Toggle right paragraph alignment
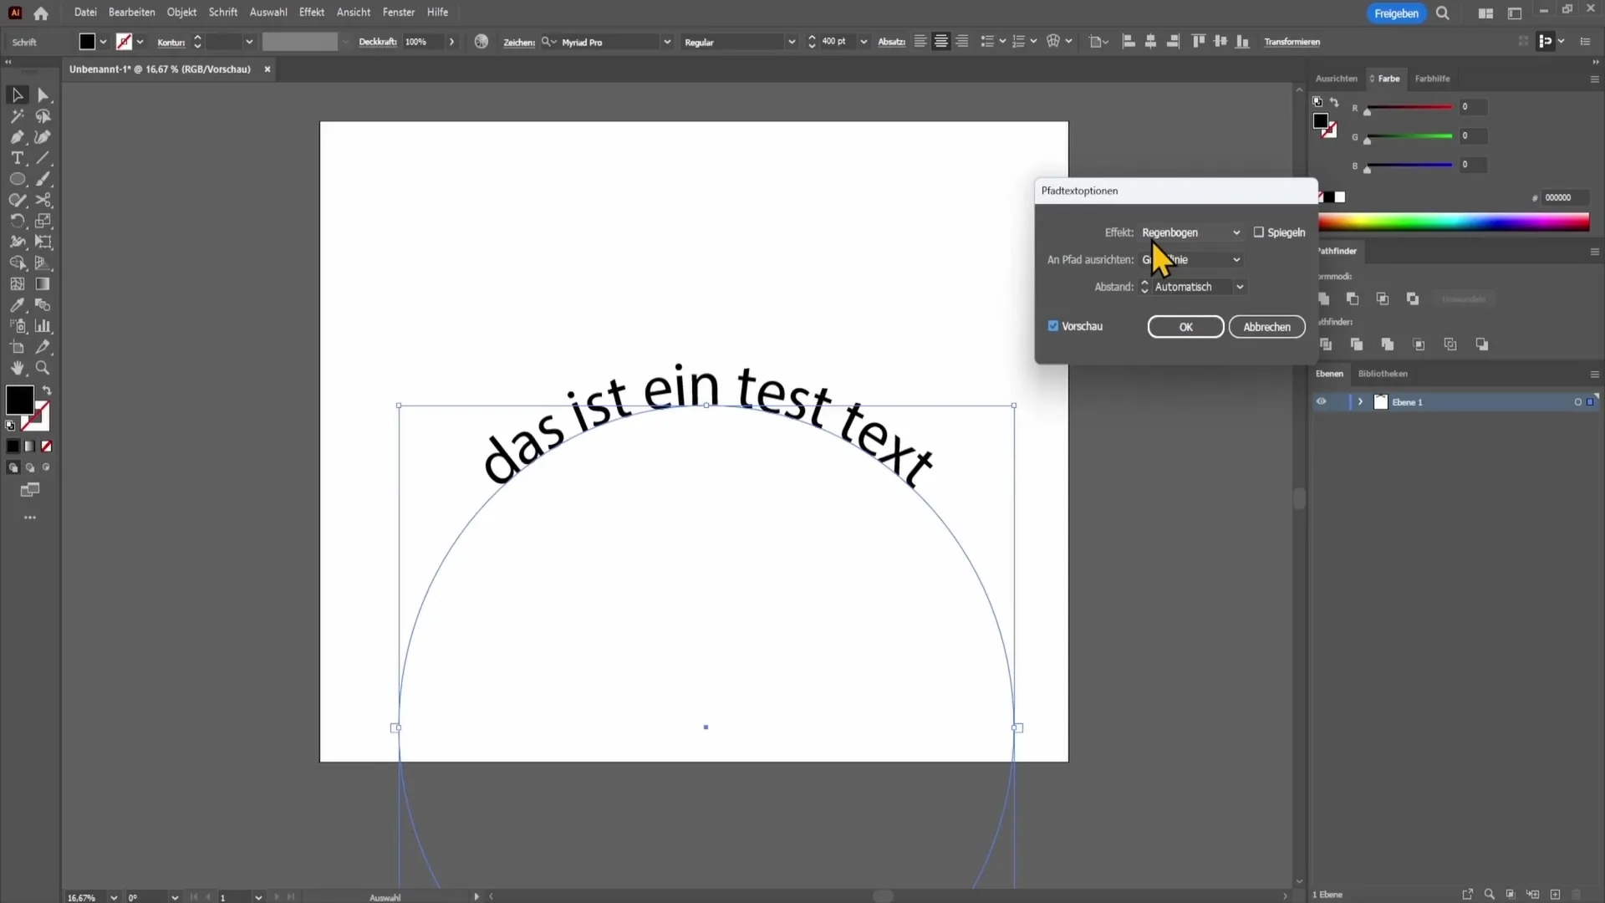This screenshot has width=1605, height=903. tap(962, 42)
